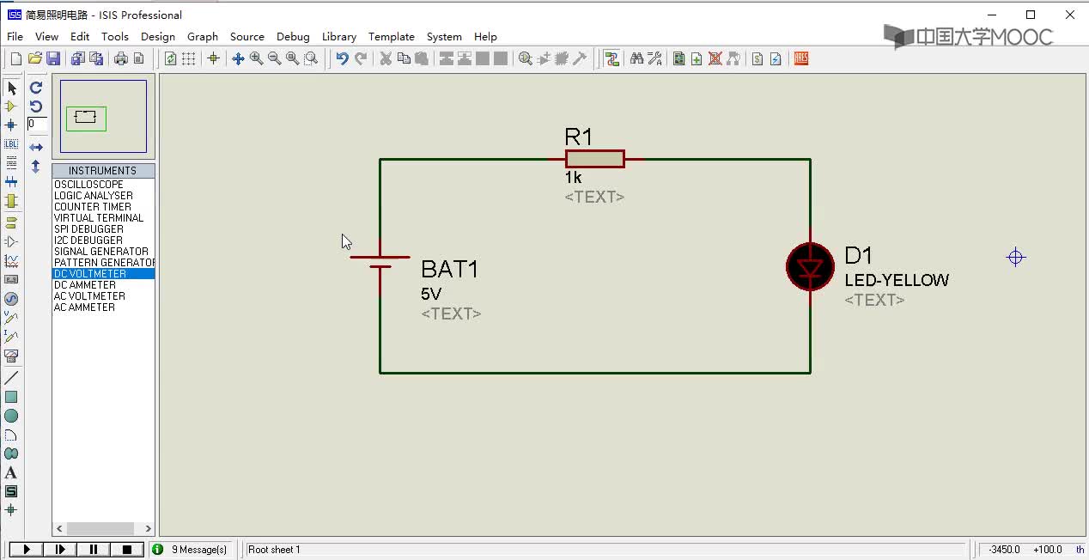
Task: Open a design with folder icon
Action: click(34, 58)
